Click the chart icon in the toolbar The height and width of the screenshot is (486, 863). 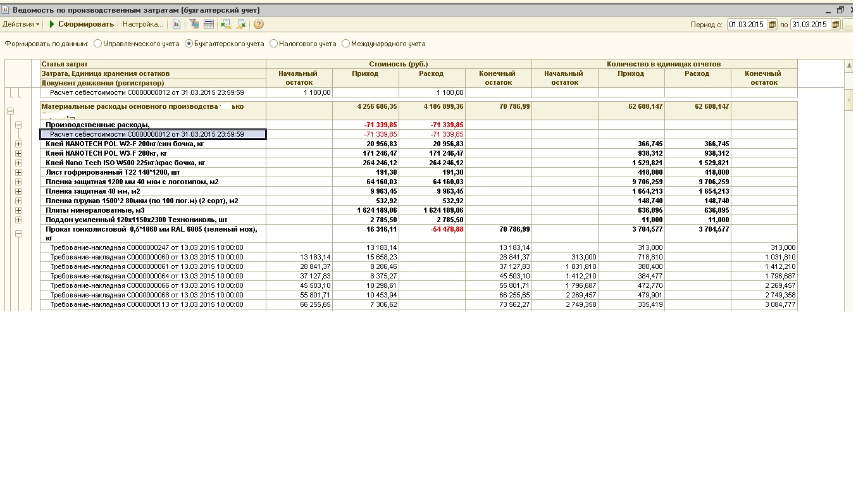[177, 24]
